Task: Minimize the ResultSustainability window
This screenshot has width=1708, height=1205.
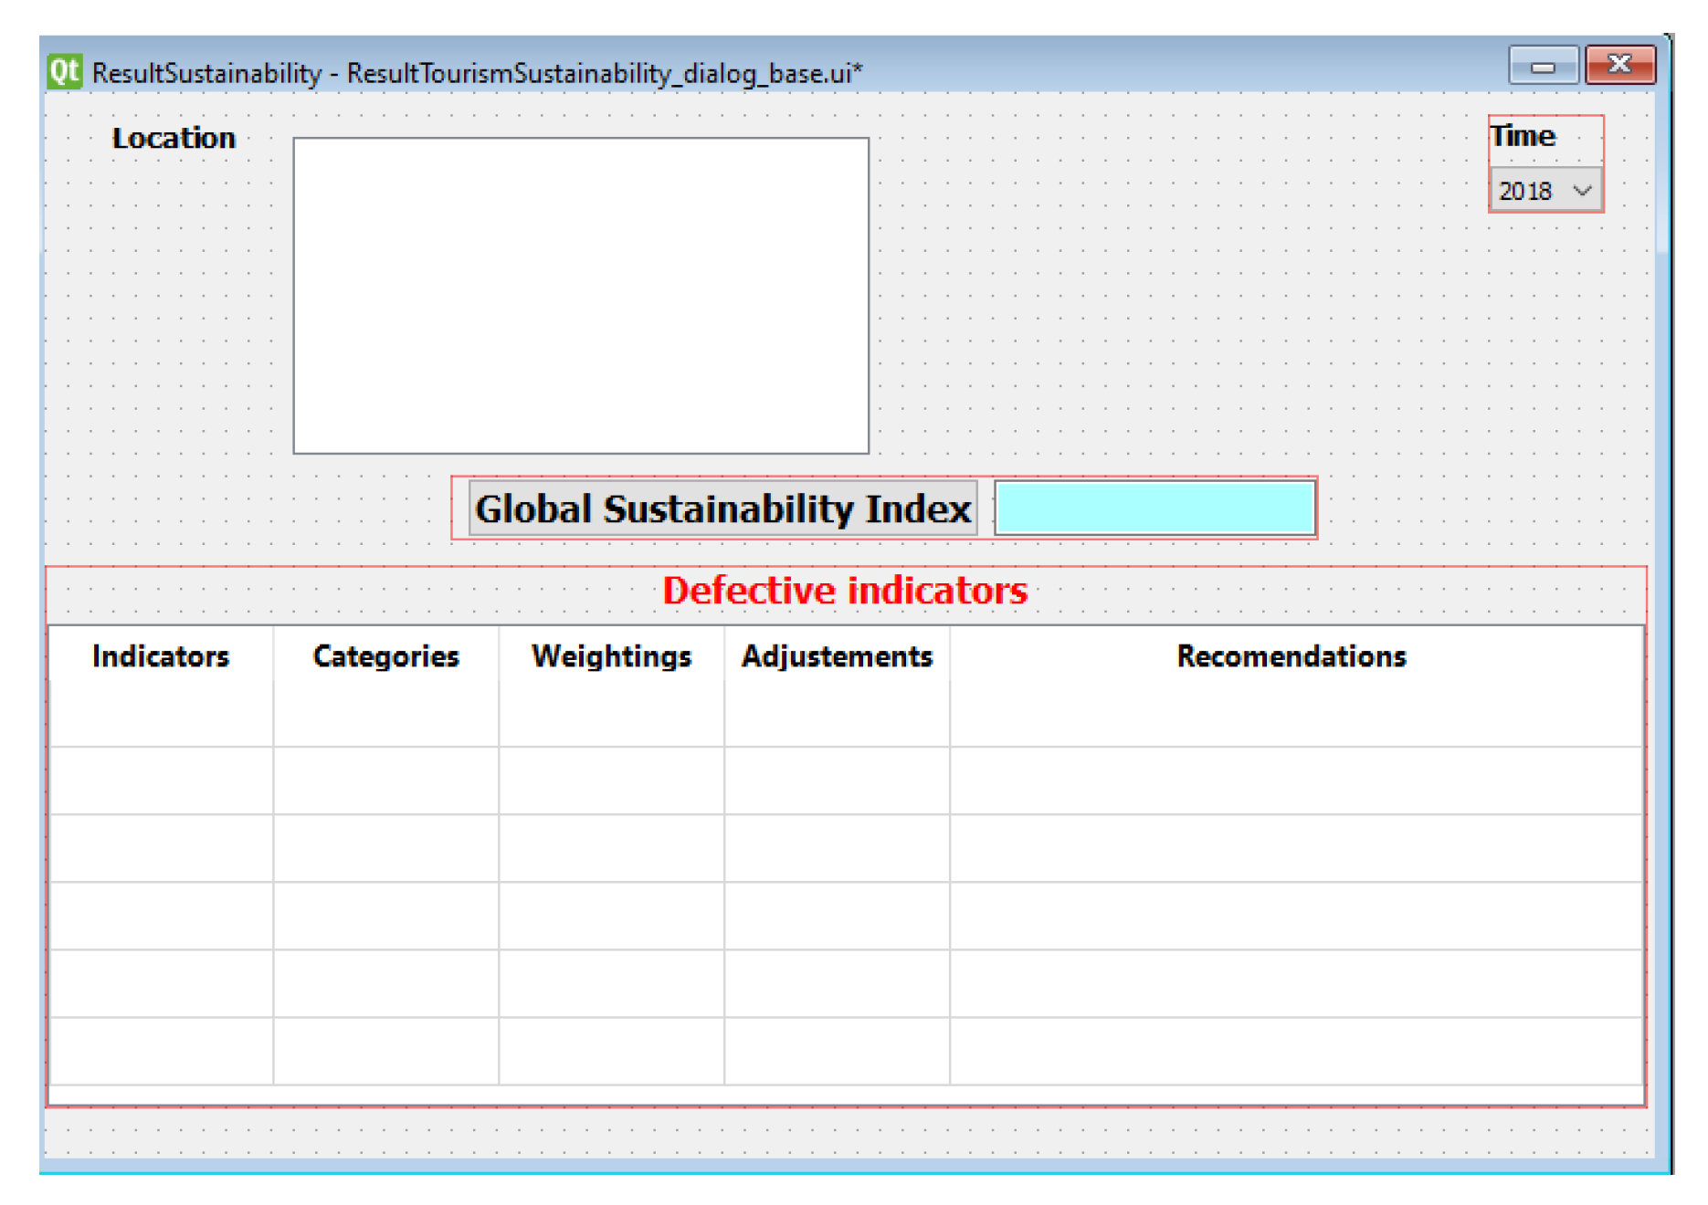Action: [x=1542, y=67]
